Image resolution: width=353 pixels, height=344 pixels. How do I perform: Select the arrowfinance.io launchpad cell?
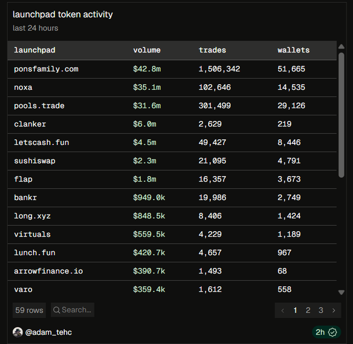pyautogui.click(x=48, y=271)
